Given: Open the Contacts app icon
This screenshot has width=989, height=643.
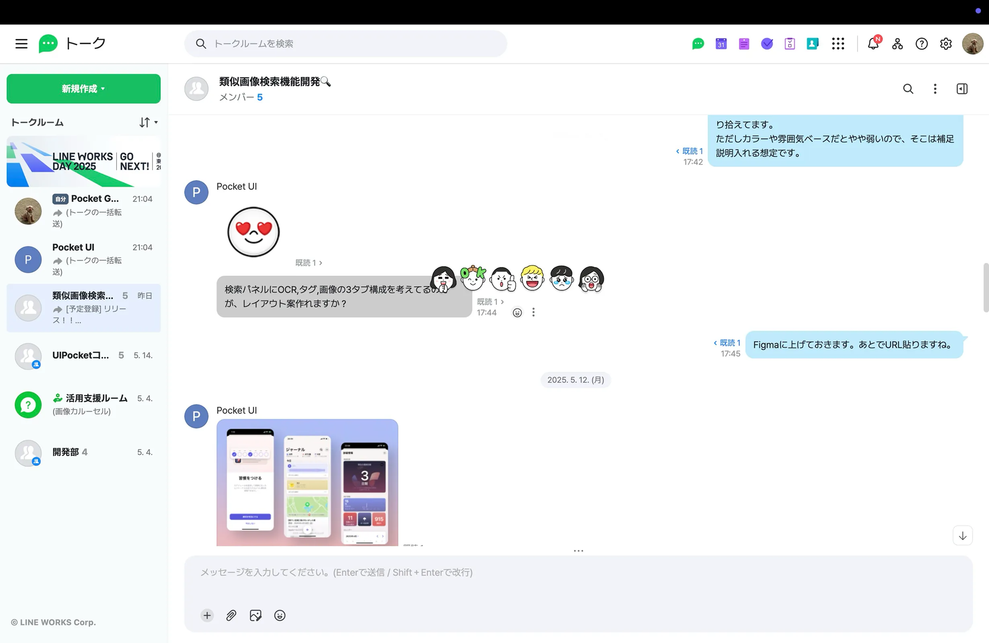Looking at the screenshot, I should 813,44.
